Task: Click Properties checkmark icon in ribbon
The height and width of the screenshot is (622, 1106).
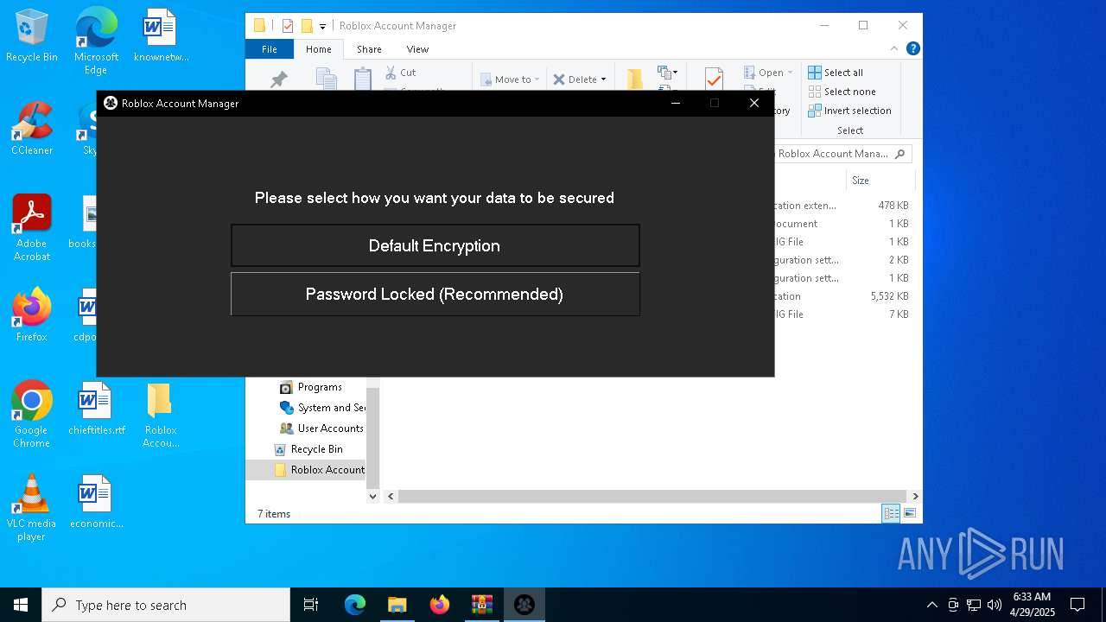Action: tap(714, 79)
